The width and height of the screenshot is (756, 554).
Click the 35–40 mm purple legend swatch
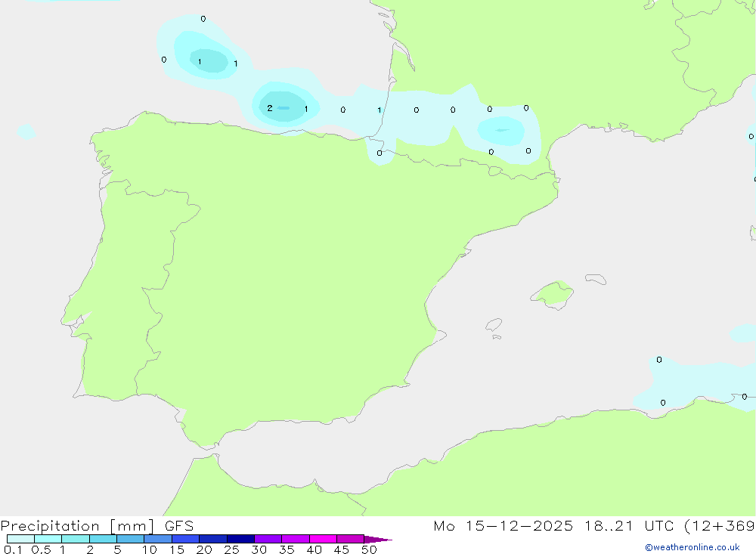point(295,539)
